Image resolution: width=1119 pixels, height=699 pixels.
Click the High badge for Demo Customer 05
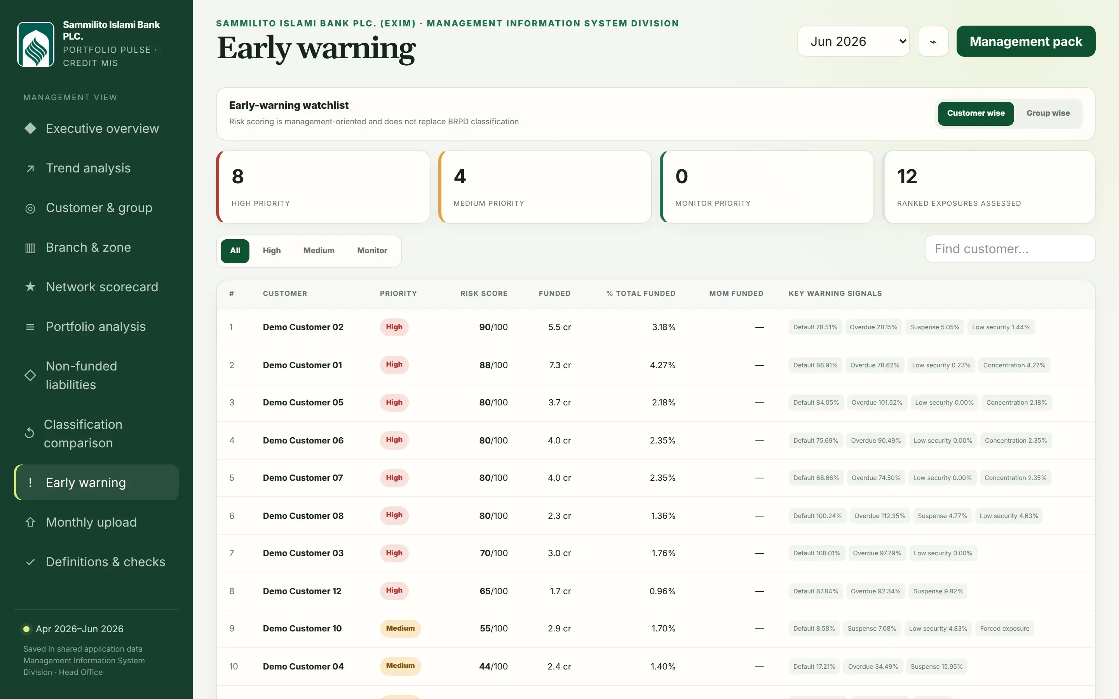coord(394,402)
